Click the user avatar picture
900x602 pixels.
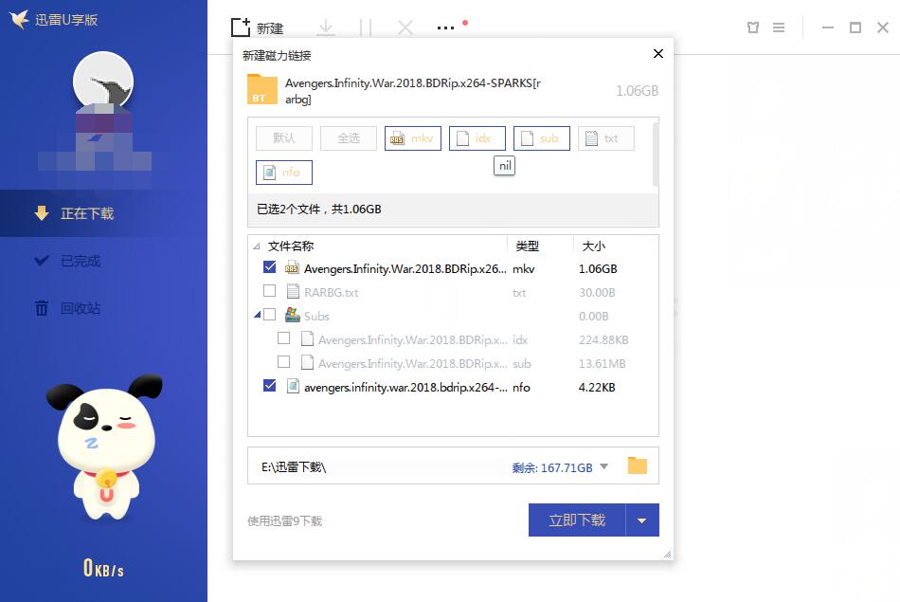pyautogui.click(x=103, y=82)
